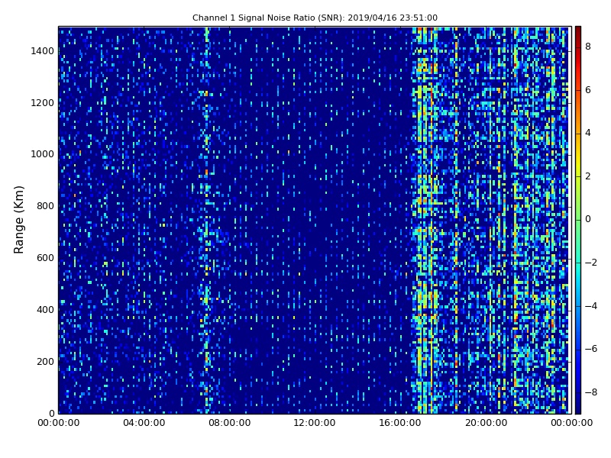Screen dimensions: 611x458
Task: Click the 600 range tick label
Action: pos(45,258)
